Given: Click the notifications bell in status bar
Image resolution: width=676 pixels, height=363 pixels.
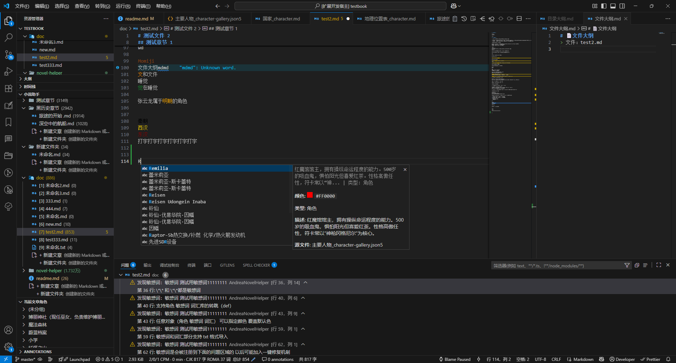Looking at the screenshot, I should pyautogui.click(x=668, y=359).
